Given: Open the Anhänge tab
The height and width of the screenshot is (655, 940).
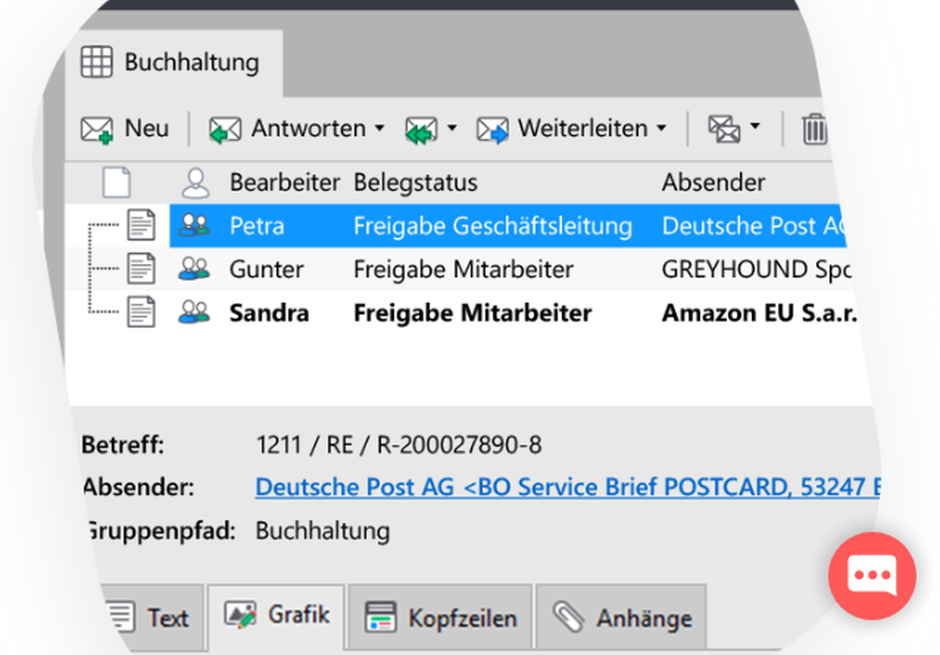Looking at the screenshot, I should click(621, 617).
